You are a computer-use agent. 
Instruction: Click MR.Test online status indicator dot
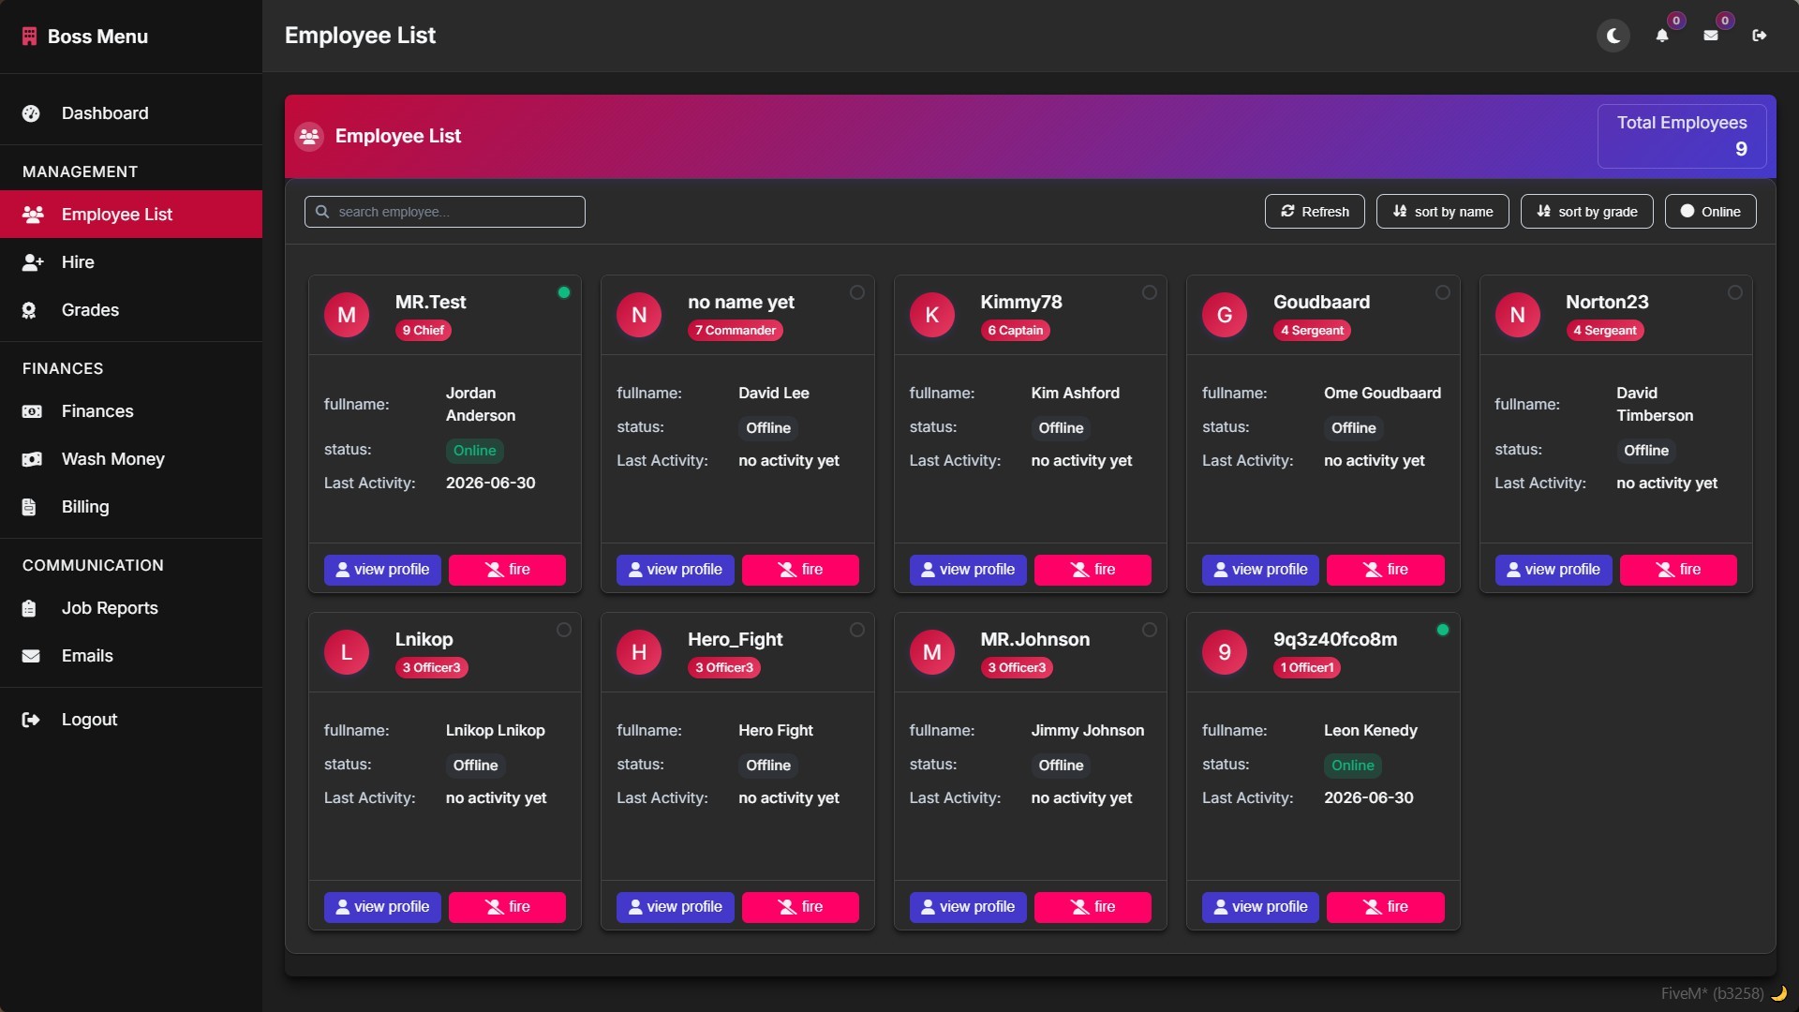point(564,292)
